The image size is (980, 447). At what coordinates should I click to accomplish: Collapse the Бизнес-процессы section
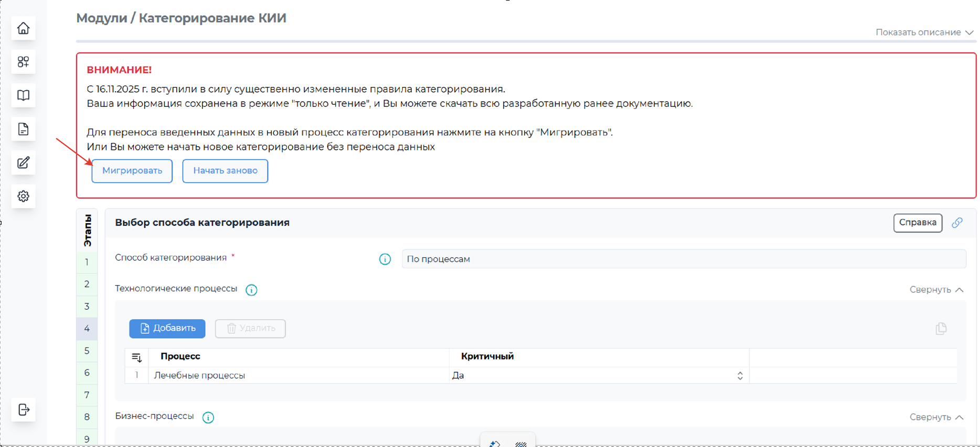click(x=936, y=417)
